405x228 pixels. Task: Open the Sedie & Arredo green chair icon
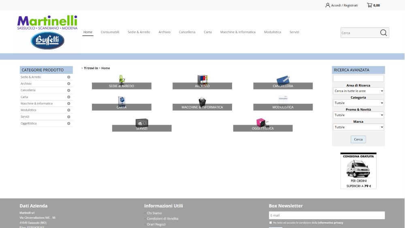(x=122, y=79)
